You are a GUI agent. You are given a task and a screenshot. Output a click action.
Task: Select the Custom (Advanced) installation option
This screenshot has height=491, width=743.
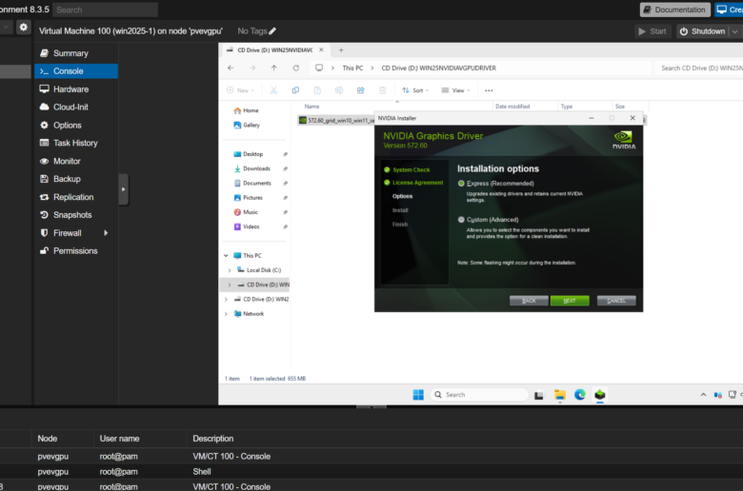461,220
